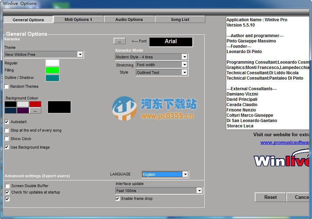Click Application Name : Winlive Pro text
Viewport: 312px width, 219px height.
coord(257,20)
